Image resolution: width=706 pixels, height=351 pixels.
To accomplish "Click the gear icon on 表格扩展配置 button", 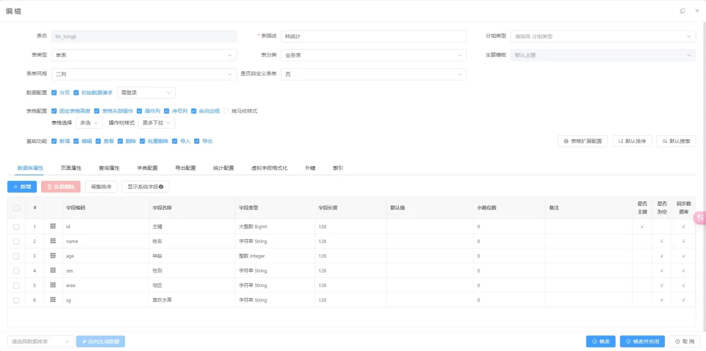I will coord(566,141).
